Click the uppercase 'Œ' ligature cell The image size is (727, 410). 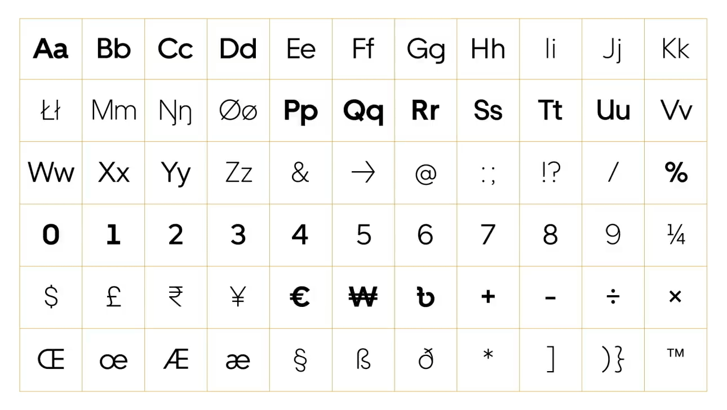[x=51, y=360]
